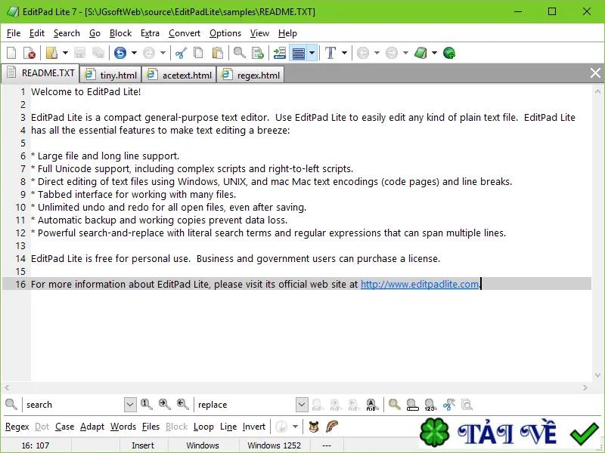The height and width of the screenshot is (453, 605).
Task: Click the RegexMagic feather icon
Action: point(332,427)
